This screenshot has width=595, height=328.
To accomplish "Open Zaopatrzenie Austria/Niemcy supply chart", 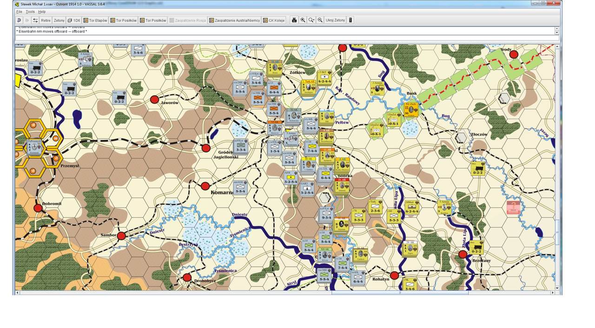I will pyautogui.click(x=234, y=20).
